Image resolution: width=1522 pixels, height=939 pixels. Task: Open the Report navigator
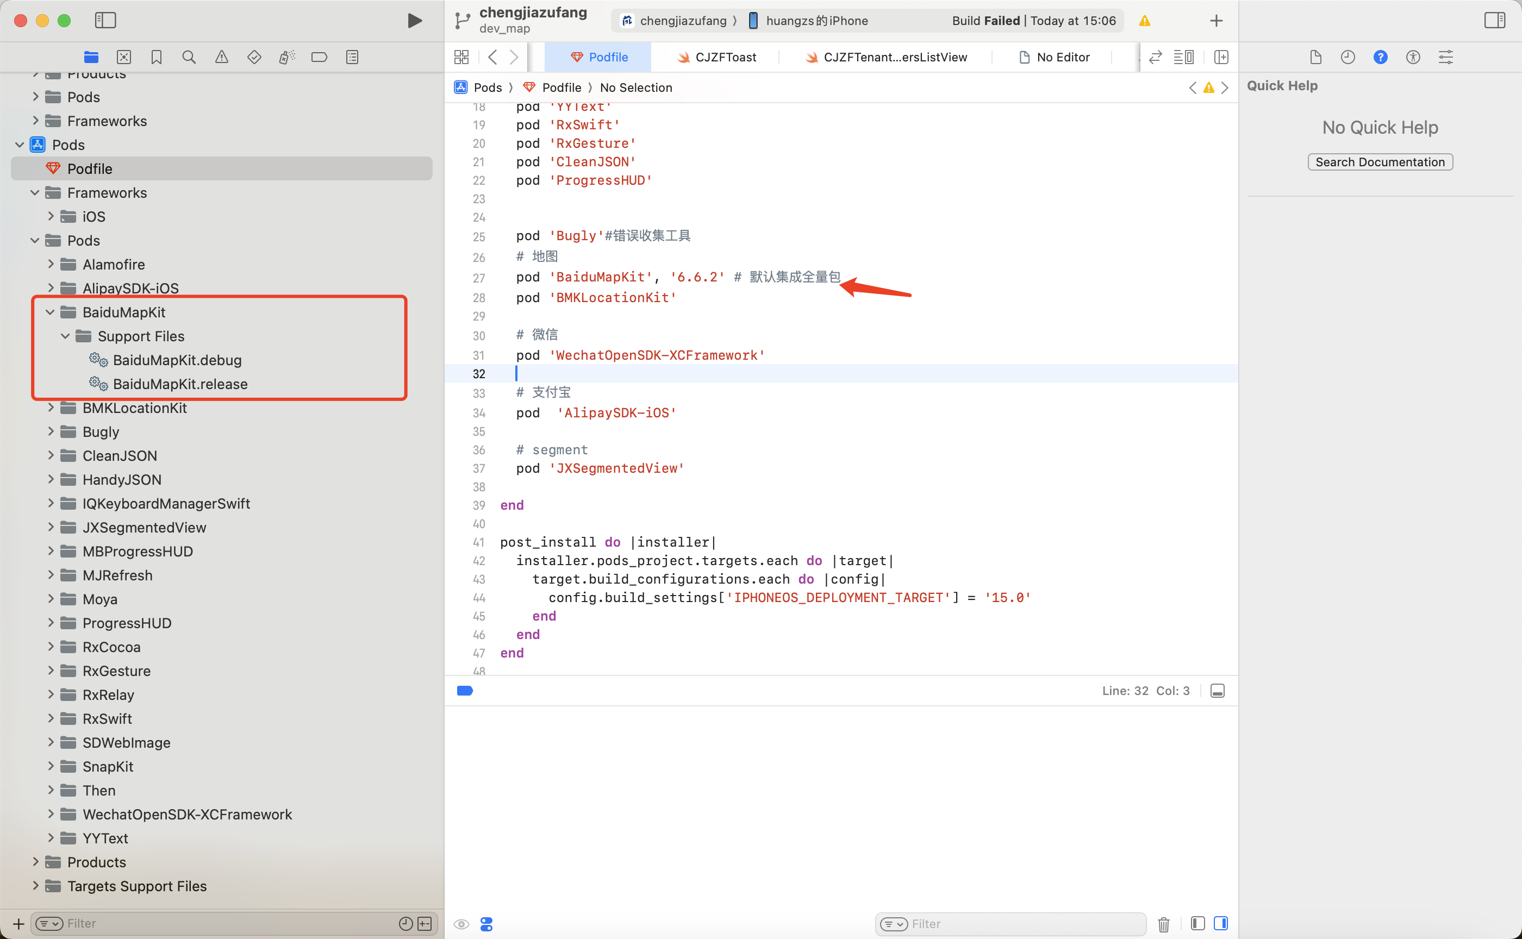click(x=352, y=57)
